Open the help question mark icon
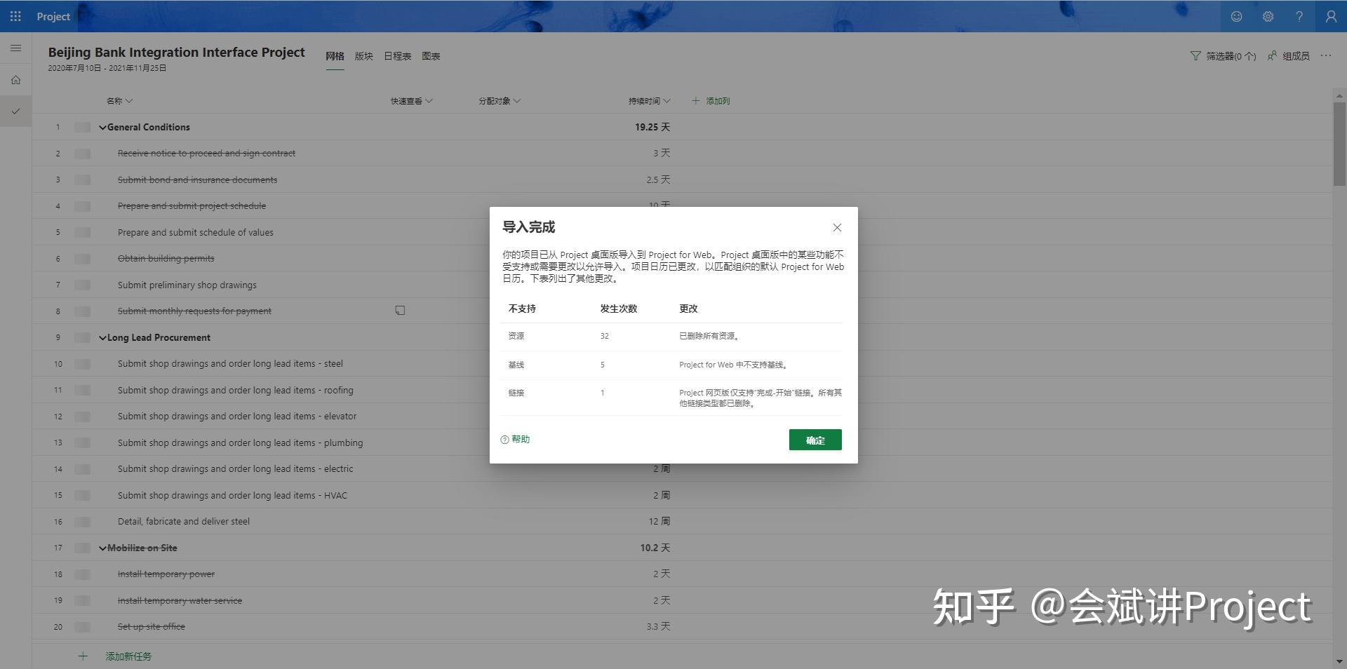 click(1299, 16)
